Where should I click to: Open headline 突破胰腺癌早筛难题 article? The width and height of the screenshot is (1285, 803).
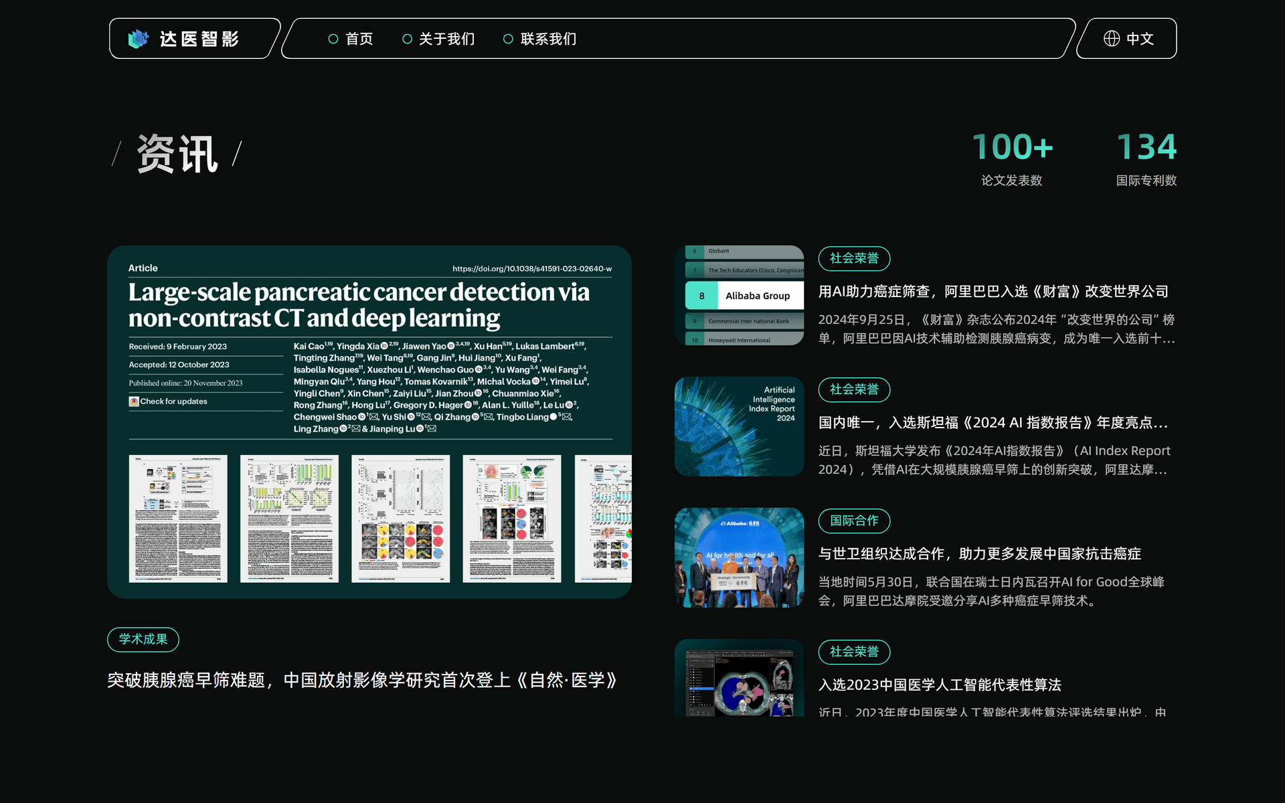point(362,680)
